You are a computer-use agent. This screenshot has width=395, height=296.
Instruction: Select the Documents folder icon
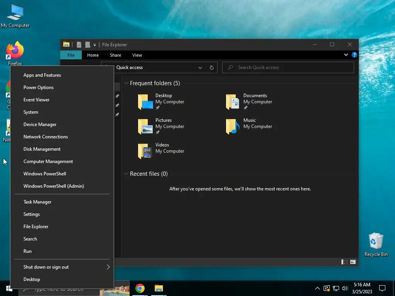tap(233, 102)
